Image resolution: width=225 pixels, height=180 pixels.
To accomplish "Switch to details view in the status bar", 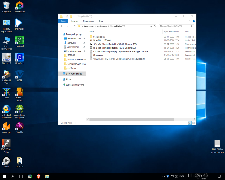I will pyautogui.click(x=189, y=123).
